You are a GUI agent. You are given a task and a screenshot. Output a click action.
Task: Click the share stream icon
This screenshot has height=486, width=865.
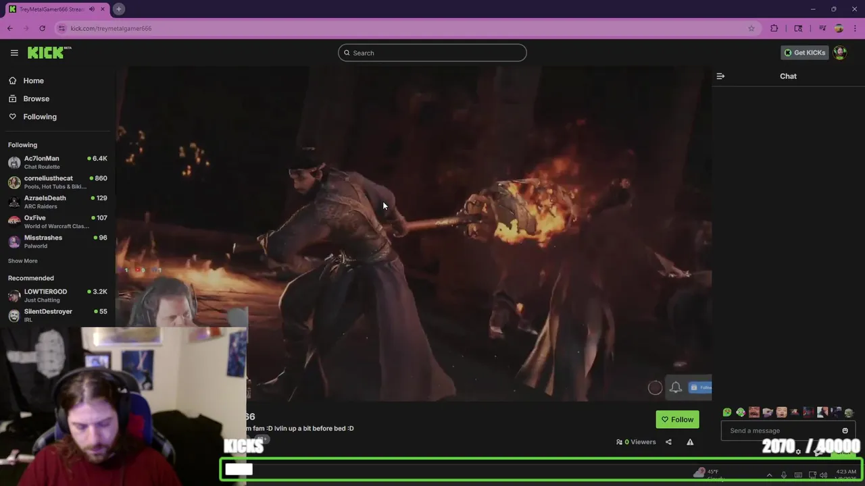(668, 442)
